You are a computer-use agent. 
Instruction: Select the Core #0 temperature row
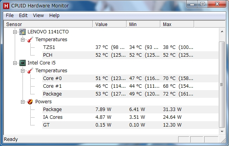[x=130, y=78]
